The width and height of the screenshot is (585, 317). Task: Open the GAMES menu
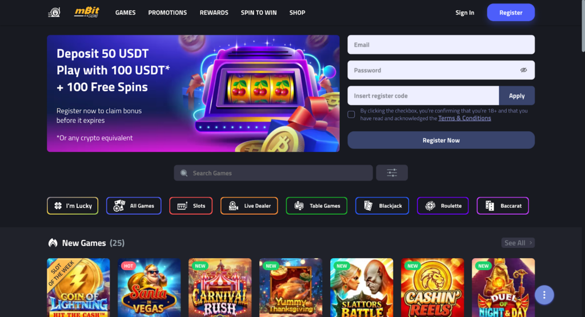[x=125, y=13]
